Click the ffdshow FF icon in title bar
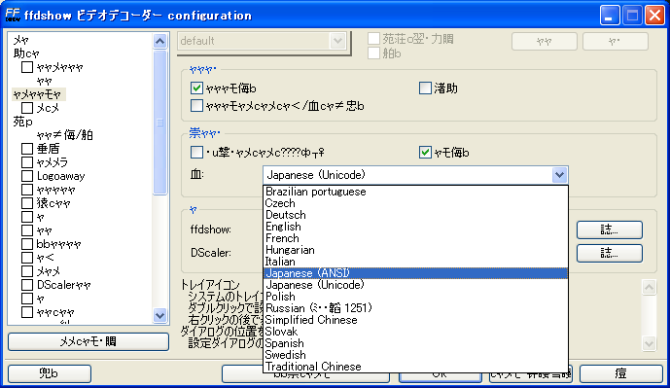Image resolution: width=670 pixels, height=388 pixels. [x=13, y=15]
